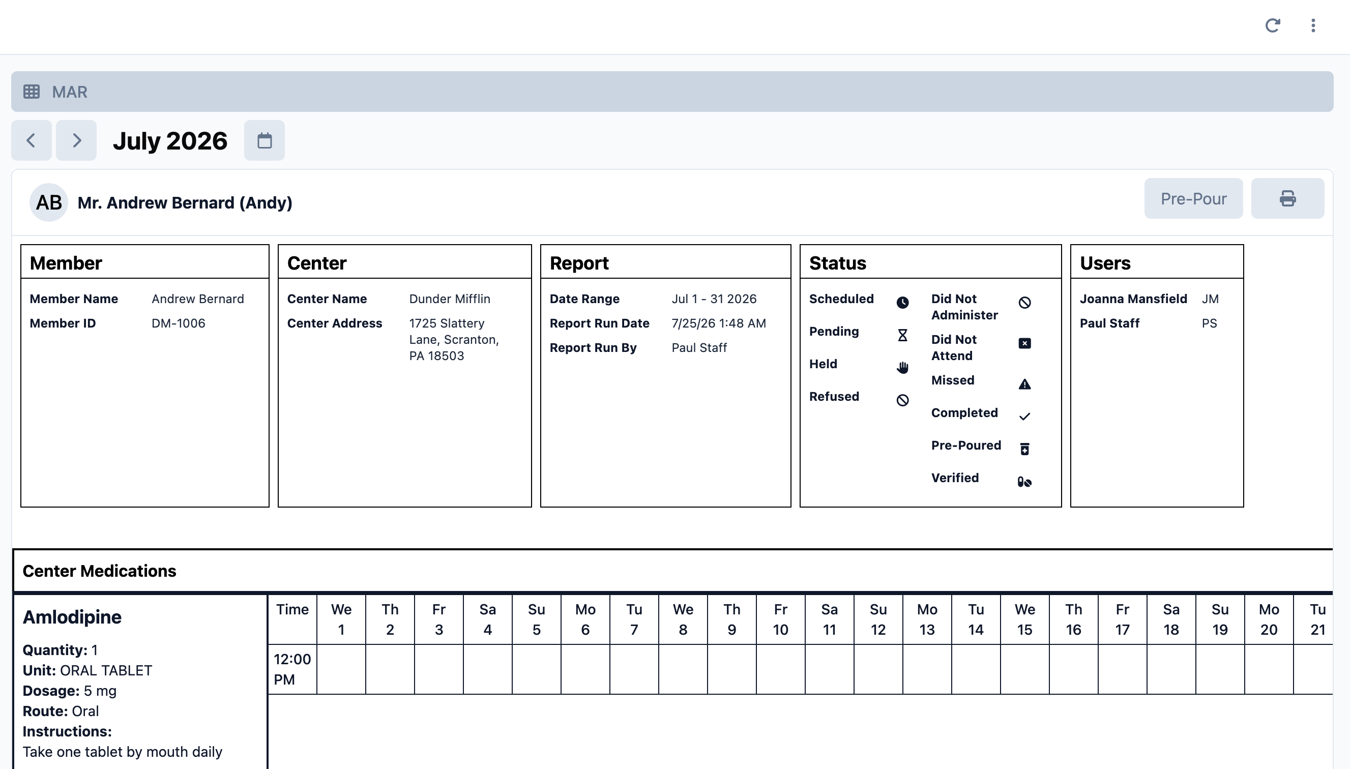Click the Completed checkmark icon

pos(1024,417)
